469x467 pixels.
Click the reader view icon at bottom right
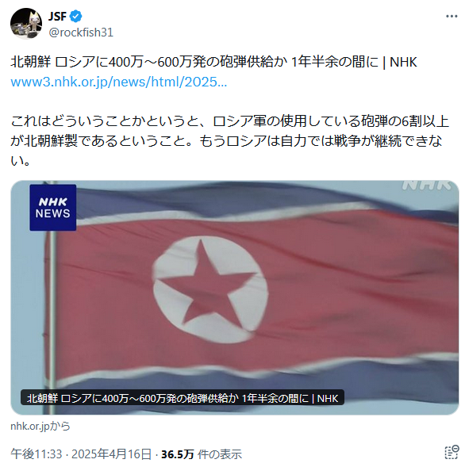452,453
